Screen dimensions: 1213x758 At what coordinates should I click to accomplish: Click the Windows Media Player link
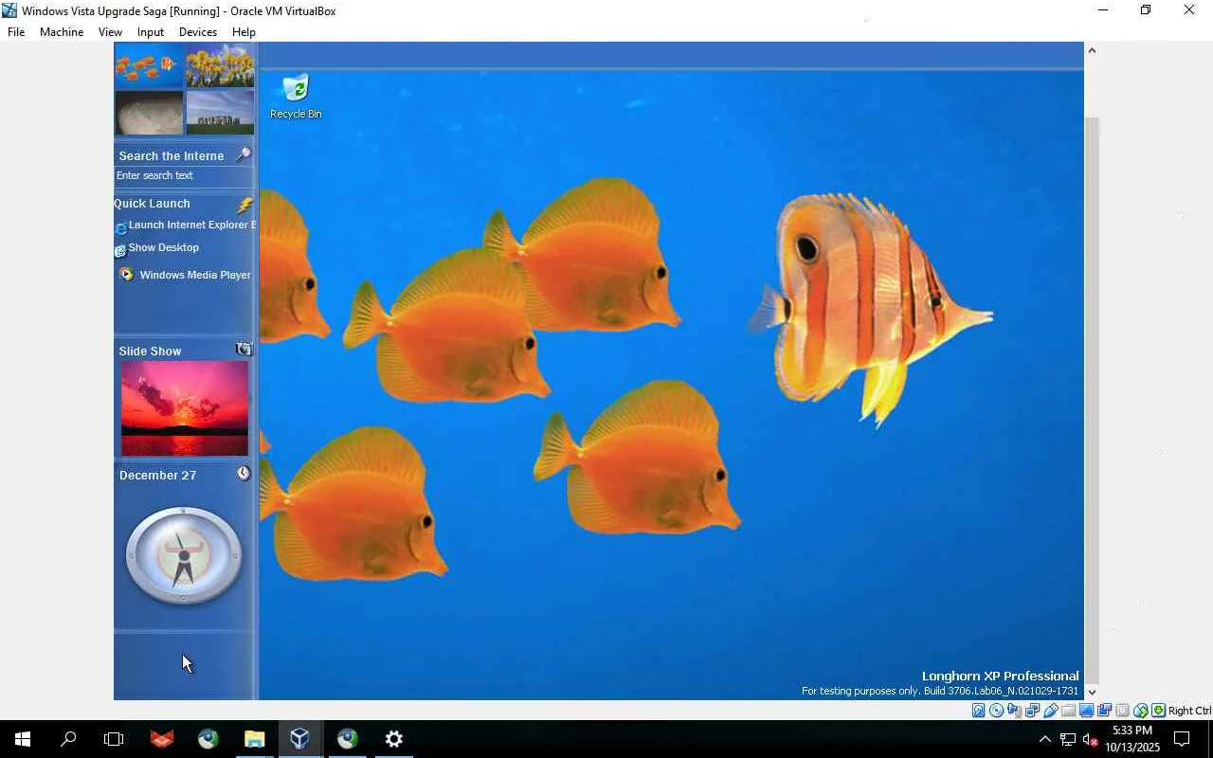pos(195,276)
